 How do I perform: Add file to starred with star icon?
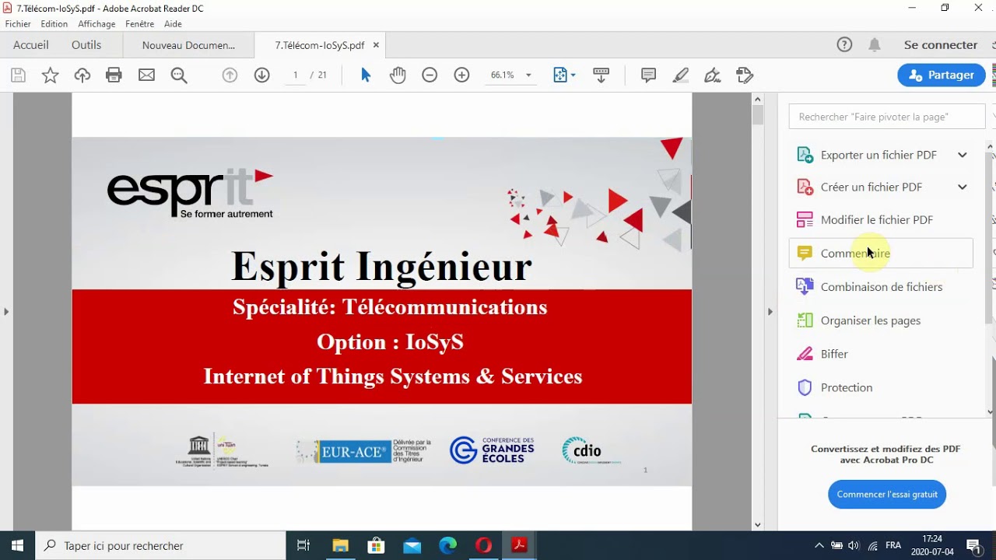[x=50, y=75]
